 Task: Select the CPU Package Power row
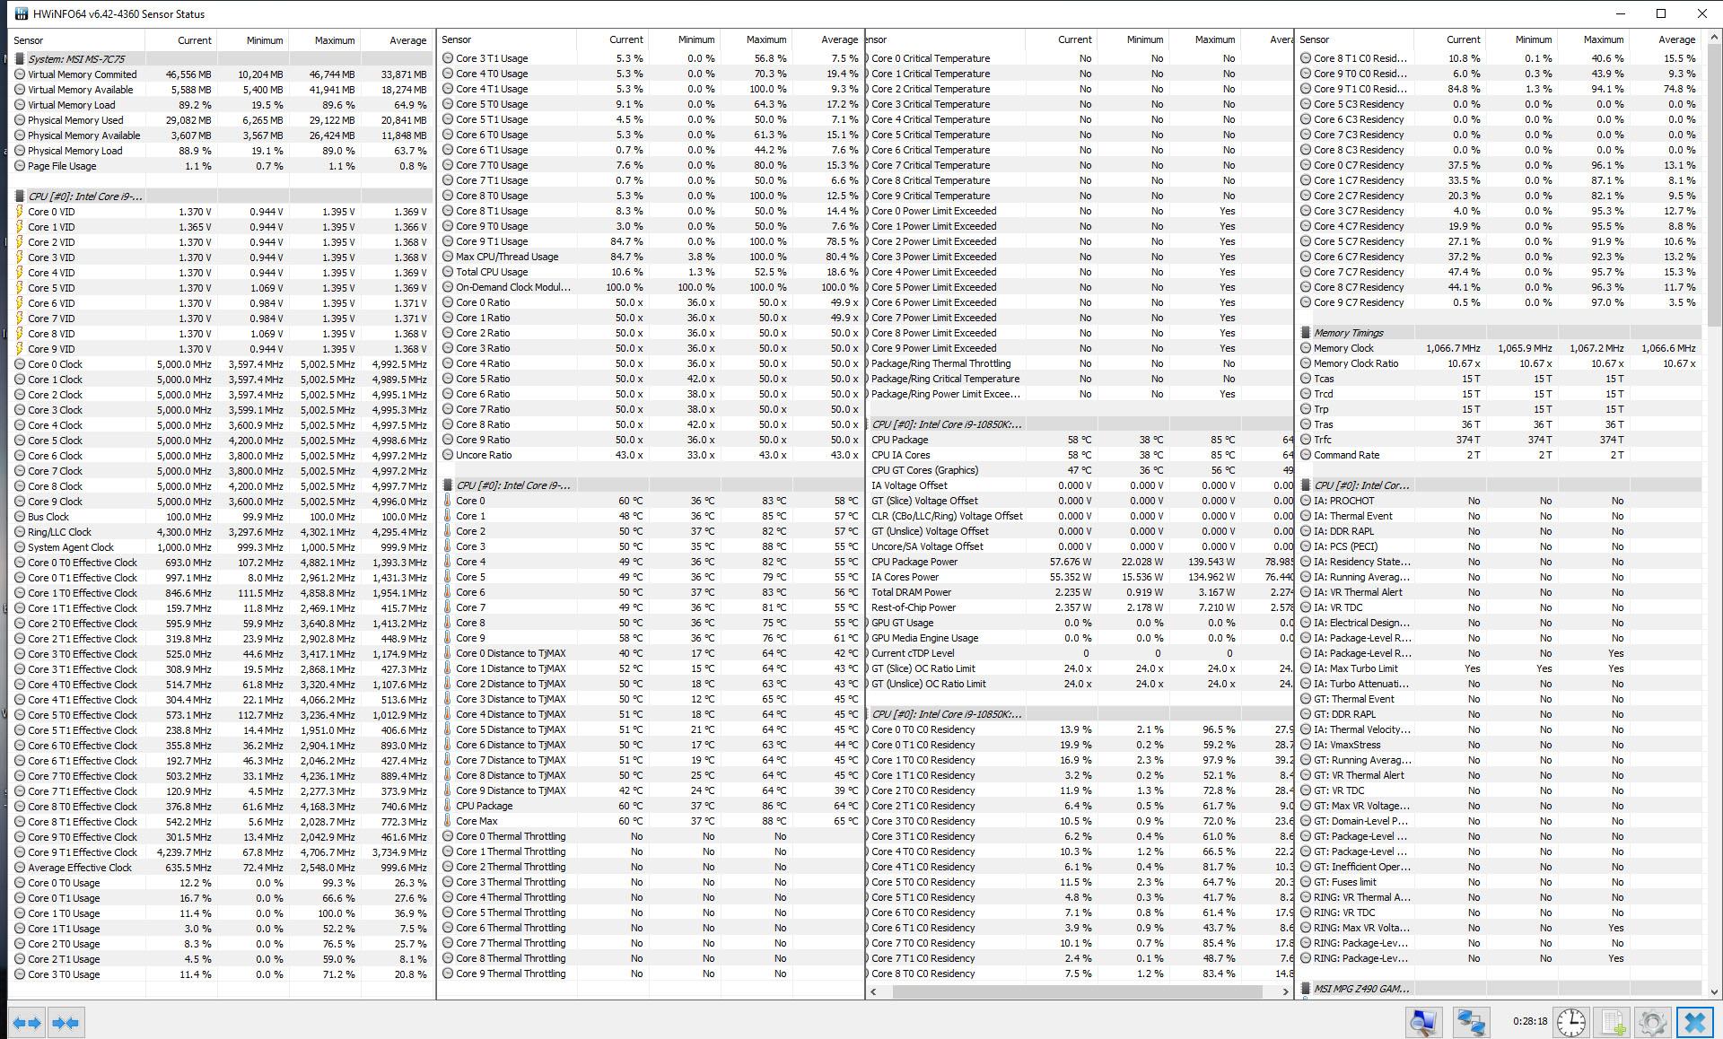coord(1080,562)
